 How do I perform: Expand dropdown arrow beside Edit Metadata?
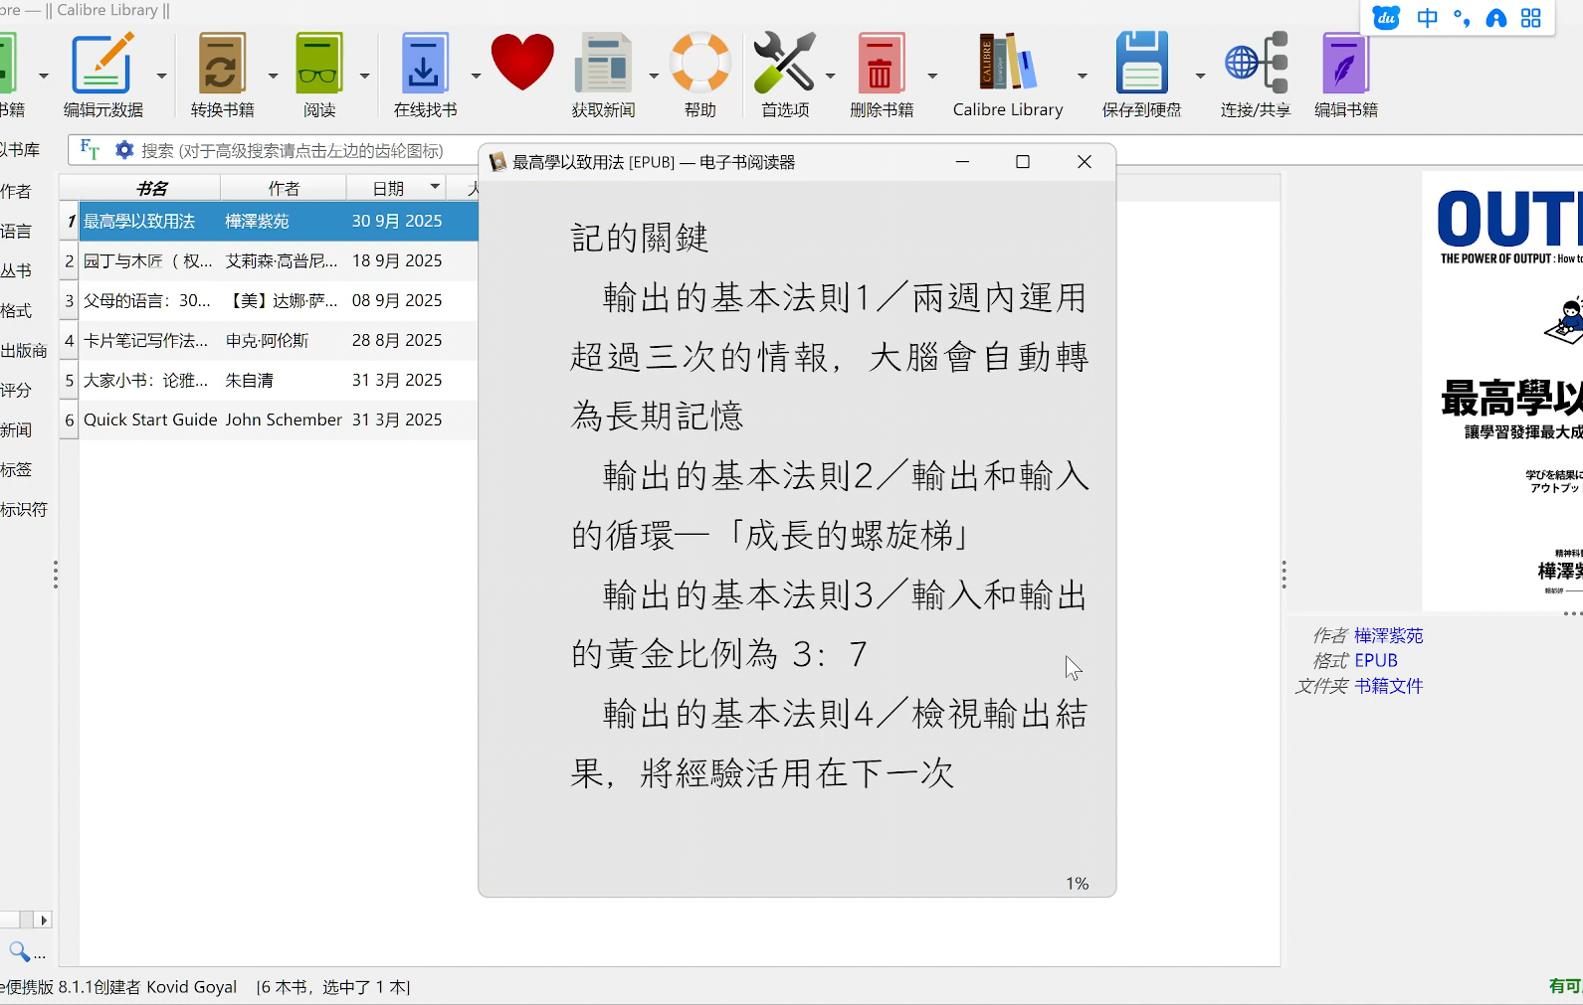[161, 76]
